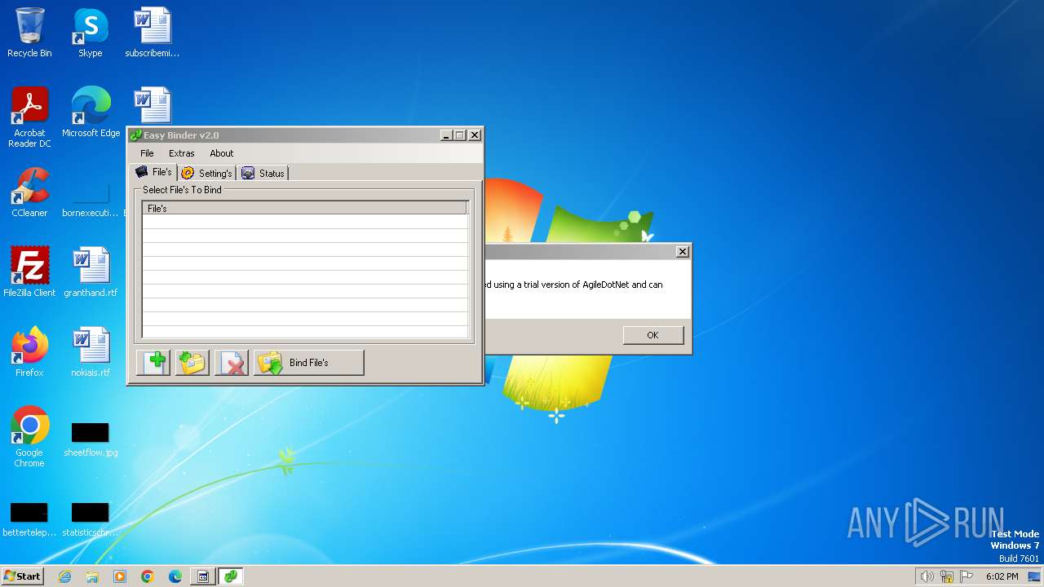Click the volume speaker tray icon
This screenshot has width=1044, height=587.
[927, 576]
